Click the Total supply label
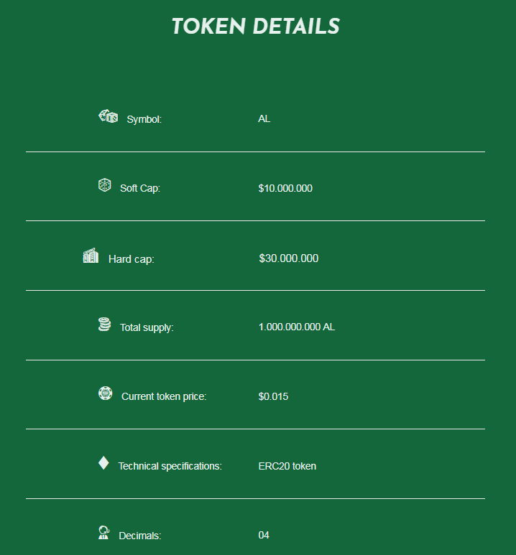The image size is (516, 555). tap(147, 328)
